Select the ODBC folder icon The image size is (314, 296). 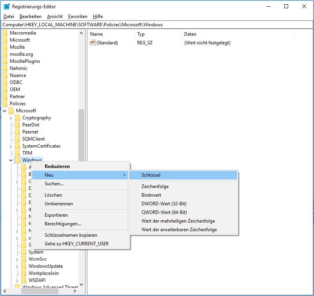pyautogui.click(x=5, y=82)
